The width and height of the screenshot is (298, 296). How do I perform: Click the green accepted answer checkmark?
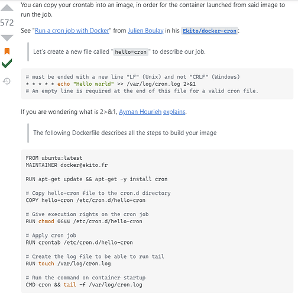pos(7,63)
